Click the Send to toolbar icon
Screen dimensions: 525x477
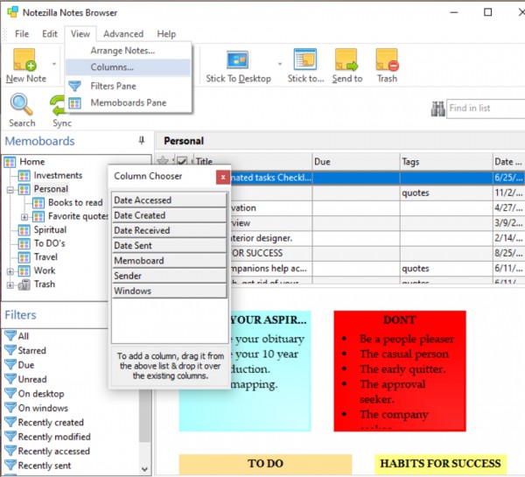pyautogui.click(x=346, y=60)
